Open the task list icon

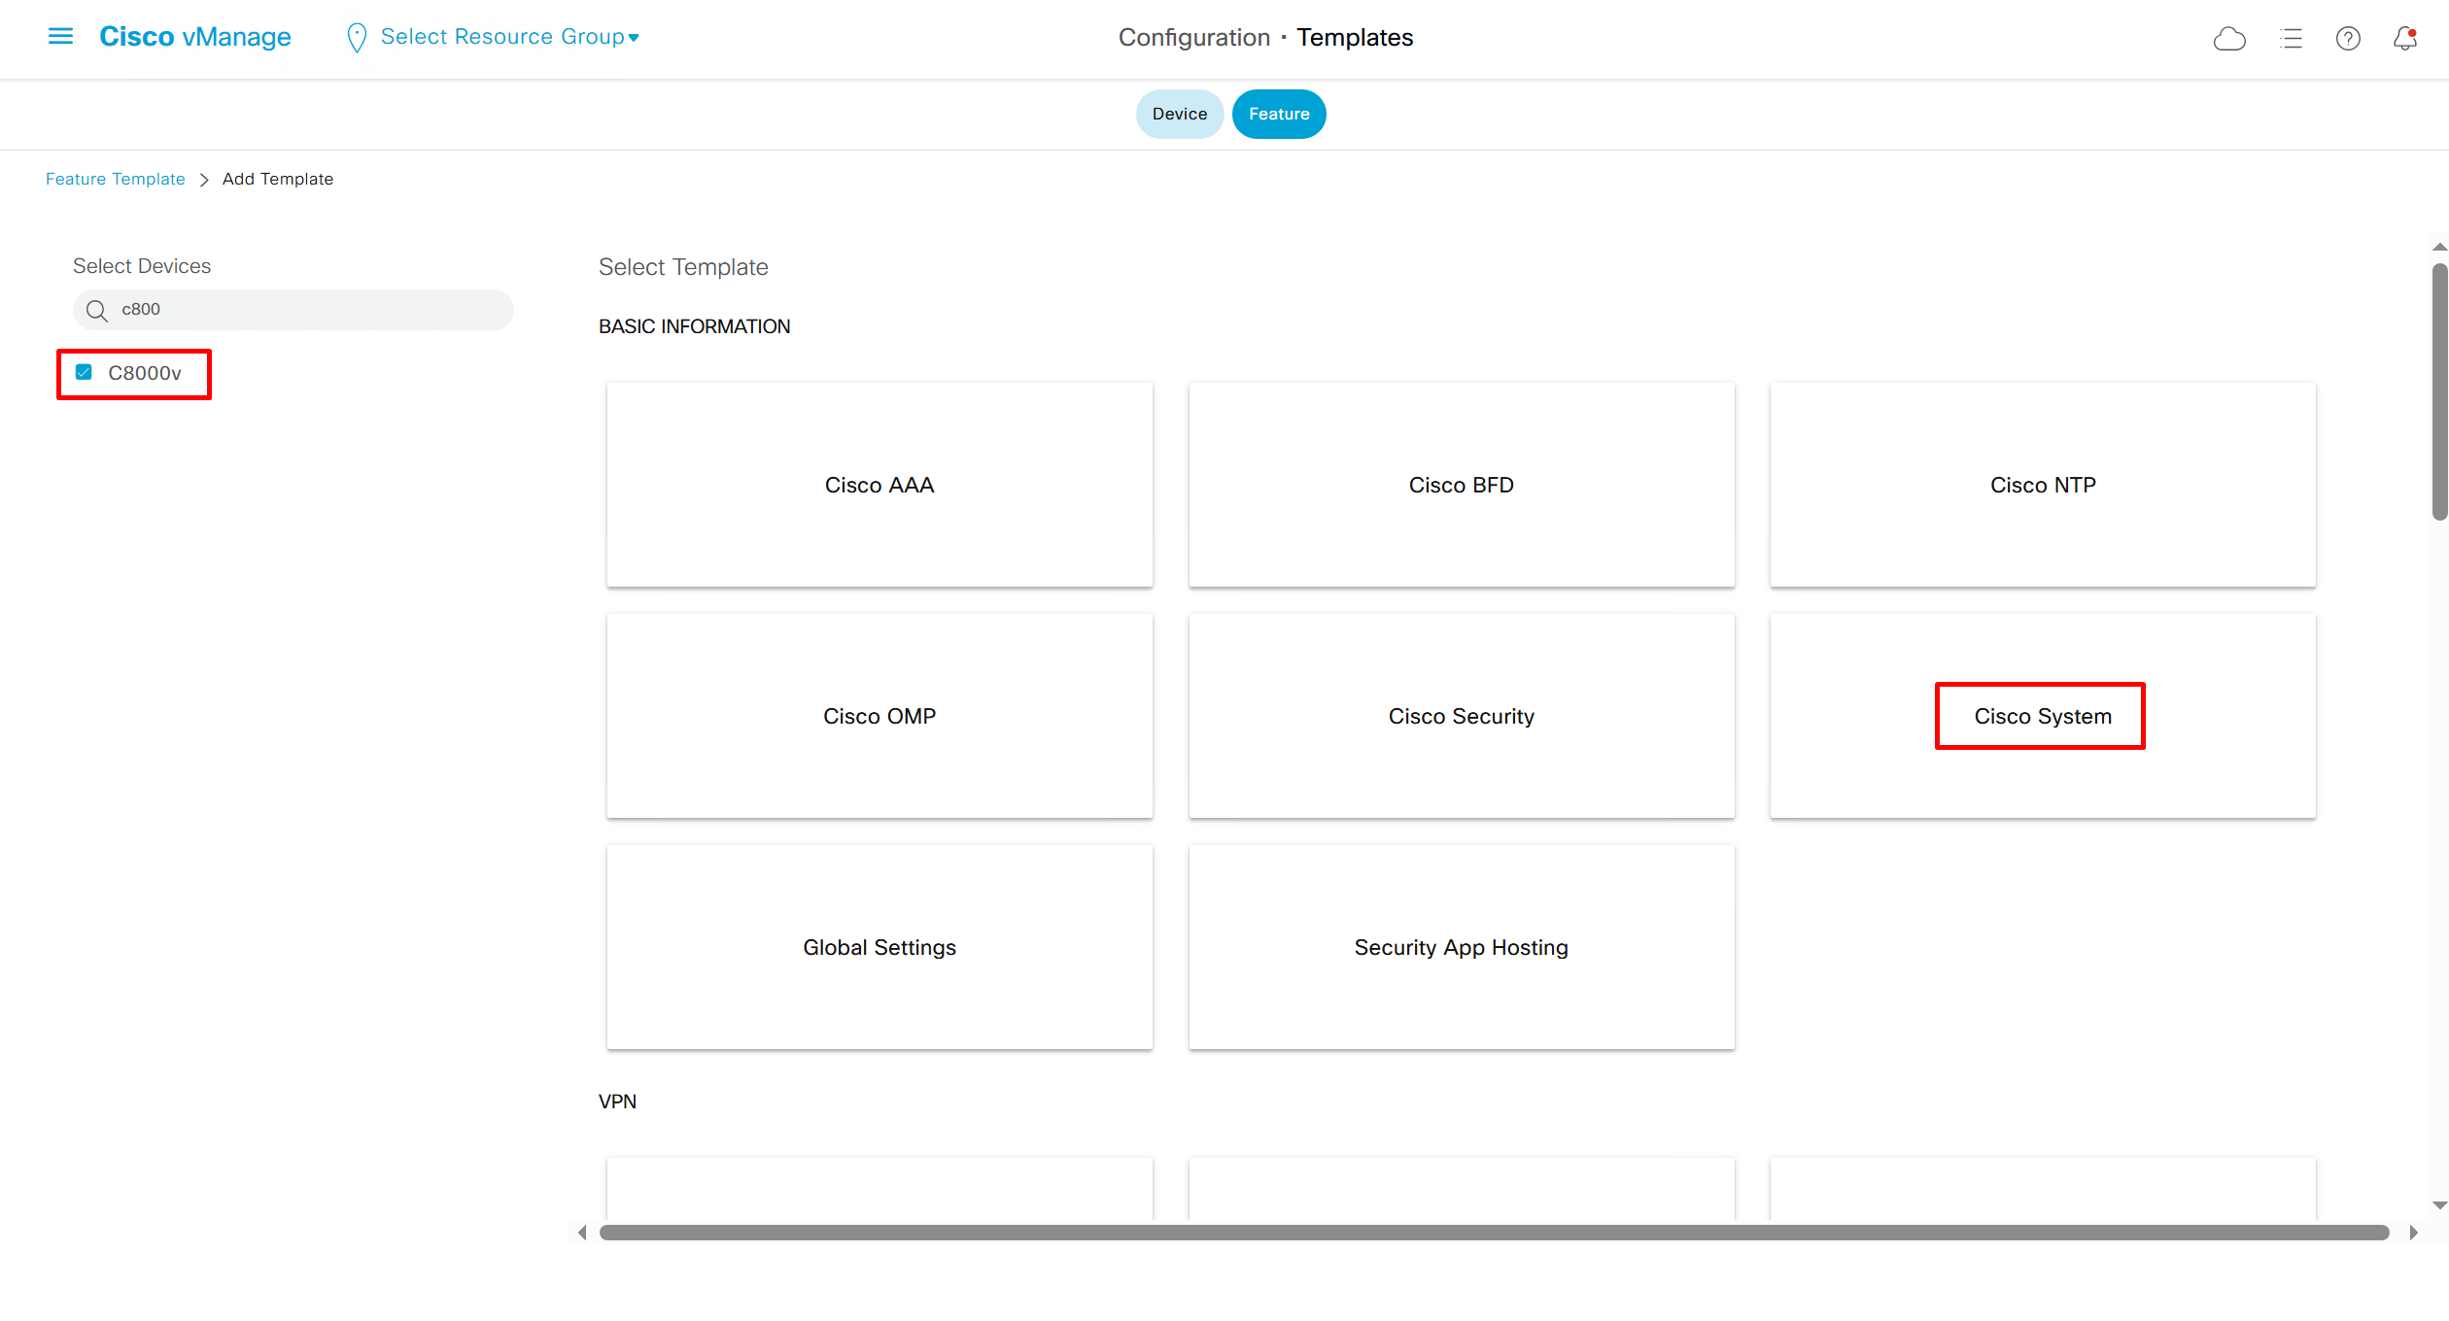[x=2291, y=39]
